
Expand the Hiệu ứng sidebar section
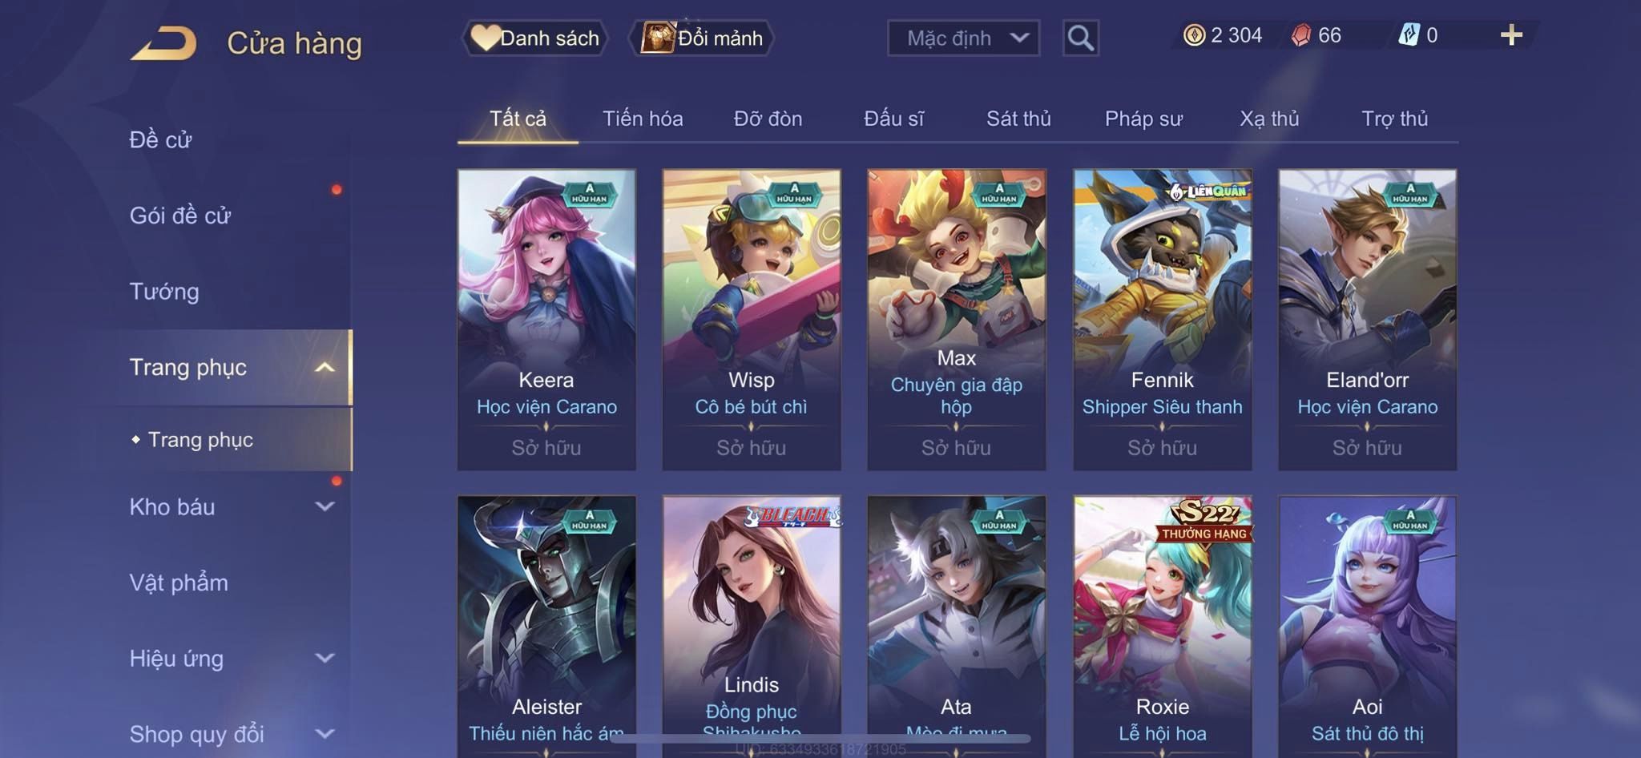coord(232,658)
